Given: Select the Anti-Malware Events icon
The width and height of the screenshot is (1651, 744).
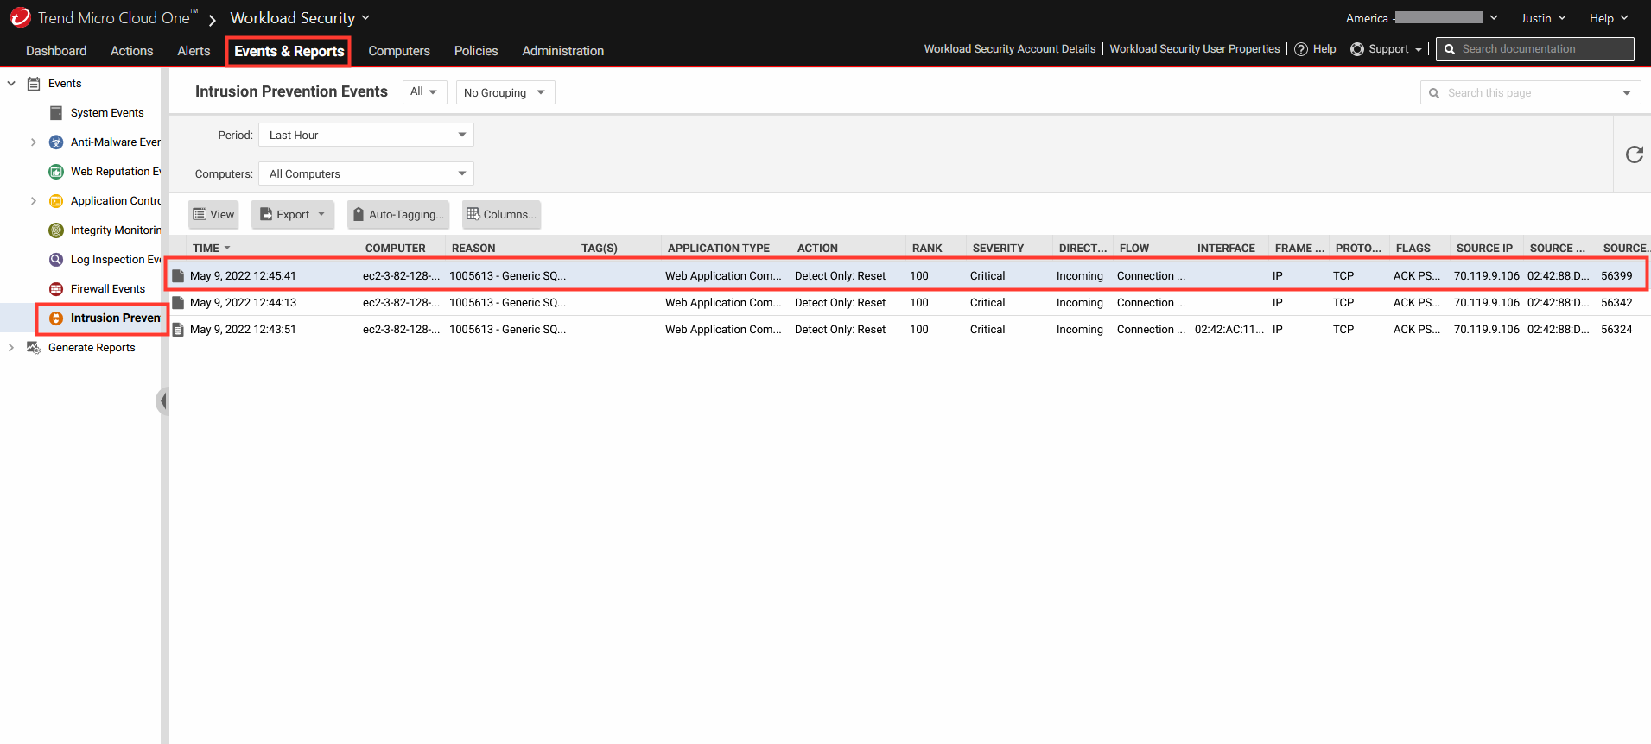Looking at the screenshot, I should click(56, 142).
